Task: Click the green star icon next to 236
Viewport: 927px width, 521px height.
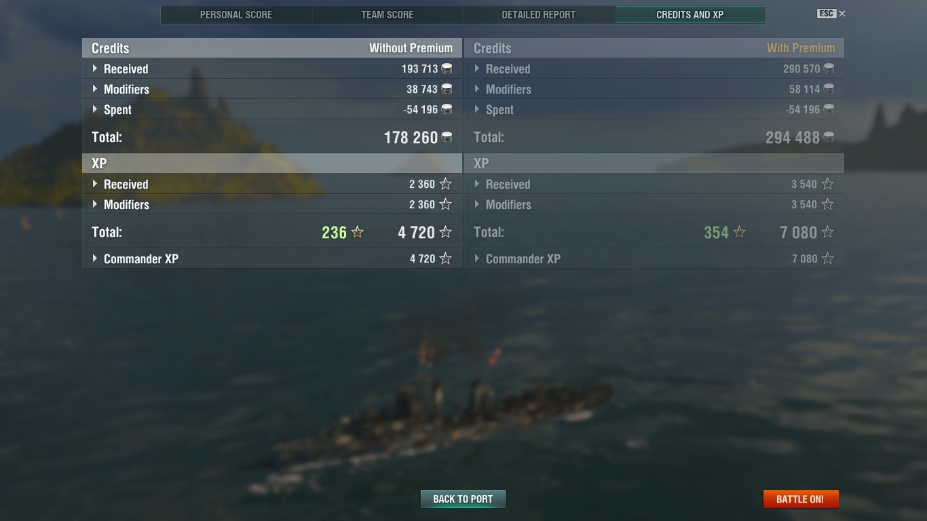Action: point(358,232)
